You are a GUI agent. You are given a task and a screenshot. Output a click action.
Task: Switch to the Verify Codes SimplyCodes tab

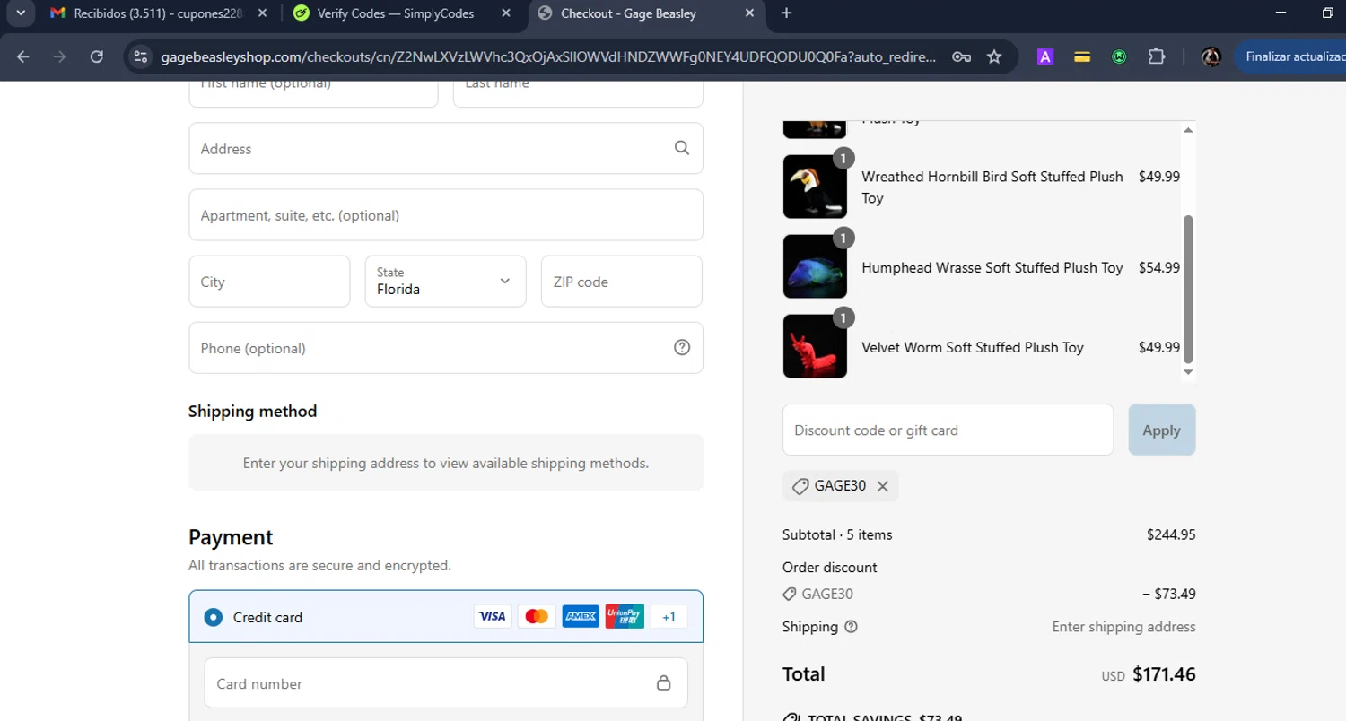(x=404, y=13)
